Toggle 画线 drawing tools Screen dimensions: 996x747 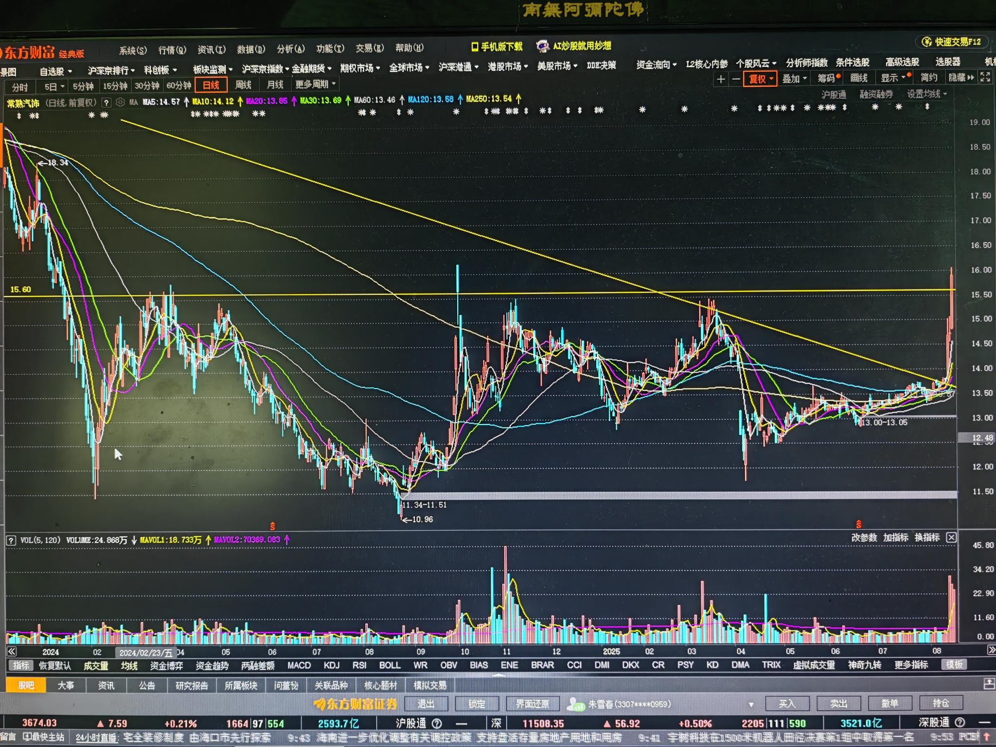[x=859, y=78]
